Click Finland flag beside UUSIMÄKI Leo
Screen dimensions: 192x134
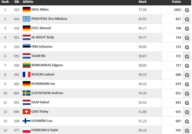(x=26, y=121)
